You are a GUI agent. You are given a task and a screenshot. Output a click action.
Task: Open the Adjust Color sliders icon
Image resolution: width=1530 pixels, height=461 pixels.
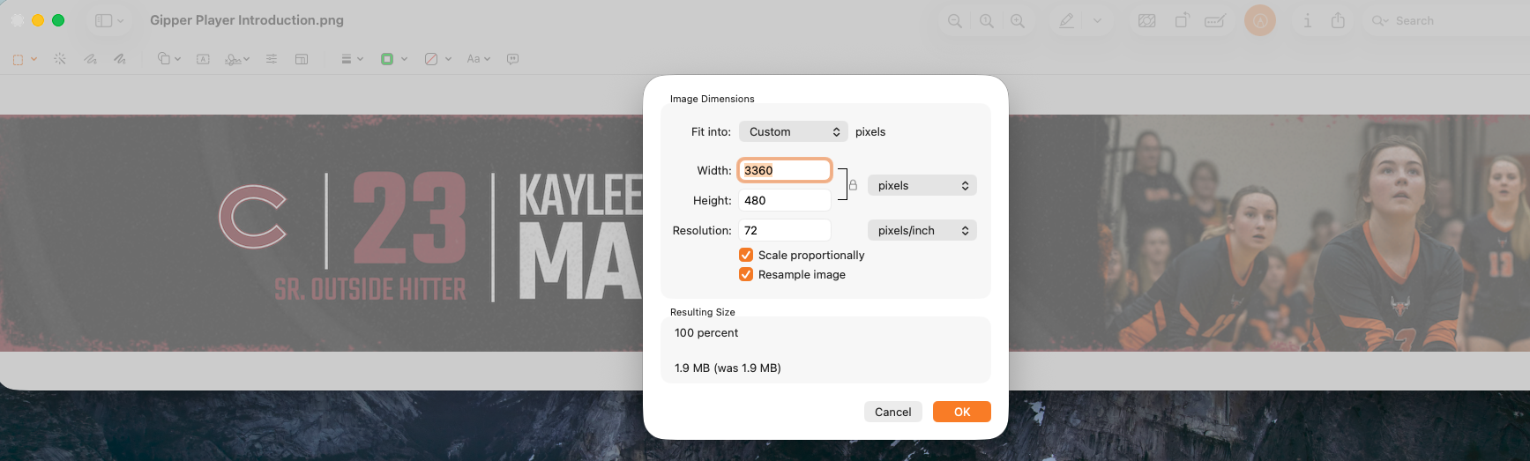(272, 59)
